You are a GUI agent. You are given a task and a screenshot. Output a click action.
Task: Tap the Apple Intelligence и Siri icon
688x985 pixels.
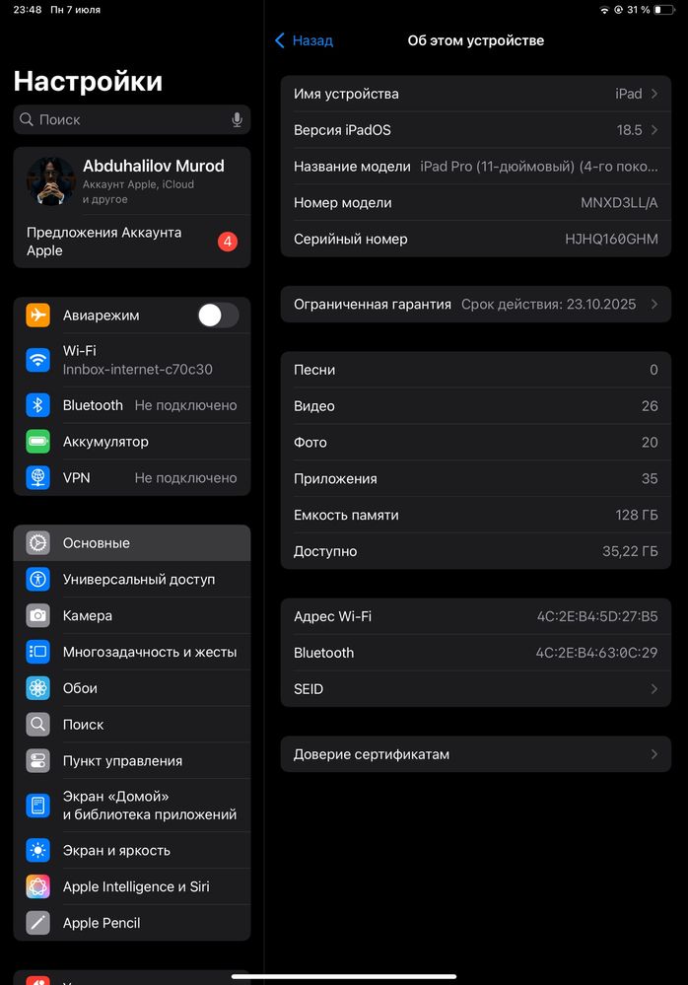[x=37, y=886]
